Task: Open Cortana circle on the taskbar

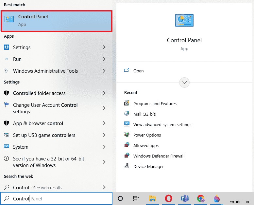Action: [x=120, y=198]
